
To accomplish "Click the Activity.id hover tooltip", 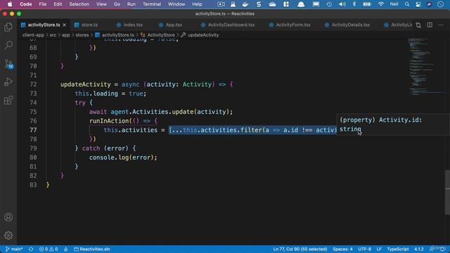I will tap(393, 124).
